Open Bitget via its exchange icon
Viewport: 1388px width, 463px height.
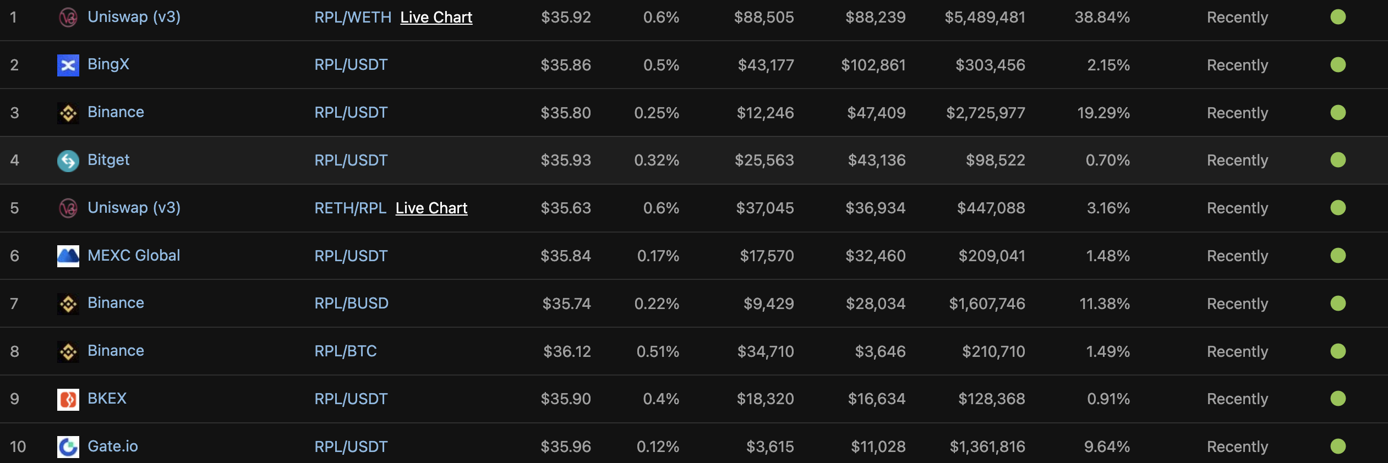pyautogui.click(x=68, y=160)
